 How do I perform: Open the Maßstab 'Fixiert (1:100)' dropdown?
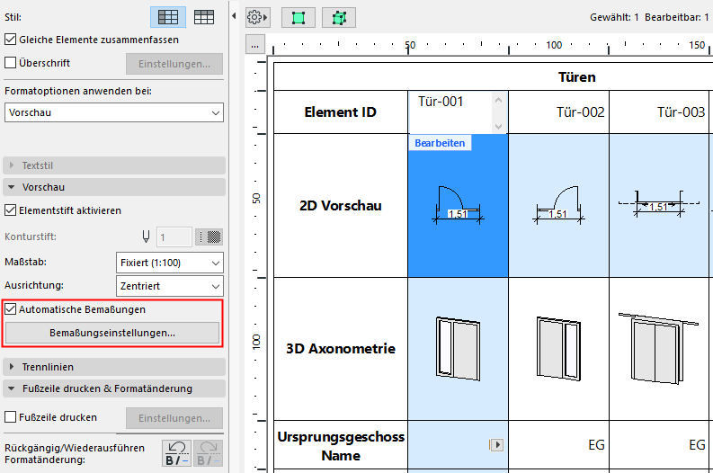170,263
